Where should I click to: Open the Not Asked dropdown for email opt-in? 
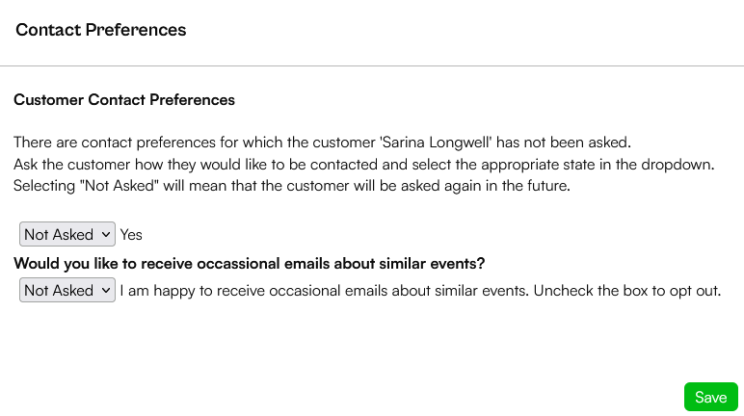[x=66, y=290]
